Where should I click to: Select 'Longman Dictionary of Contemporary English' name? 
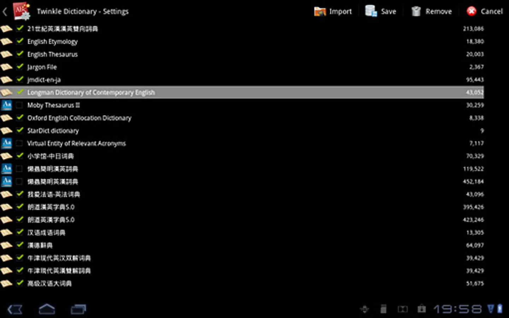point(91,93)
